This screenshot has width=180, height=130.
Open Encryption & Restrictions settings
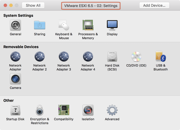point(40,110)
